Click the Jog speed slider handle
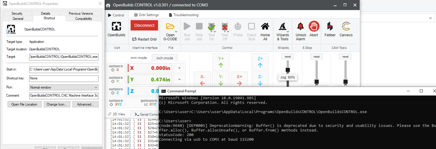 [288, 70]
